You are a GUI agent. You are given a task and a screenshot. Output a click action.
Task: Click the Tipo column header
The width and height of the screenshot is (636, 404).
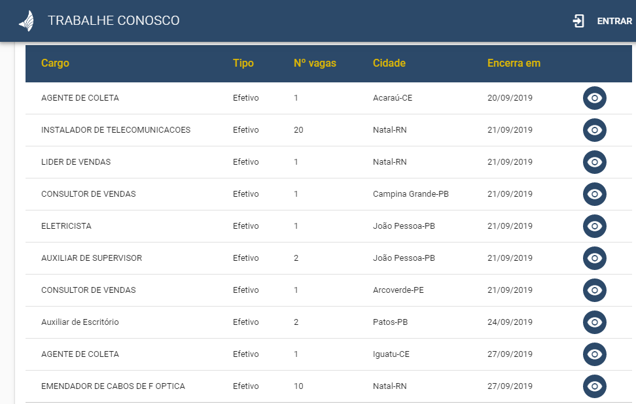(243, 63)
